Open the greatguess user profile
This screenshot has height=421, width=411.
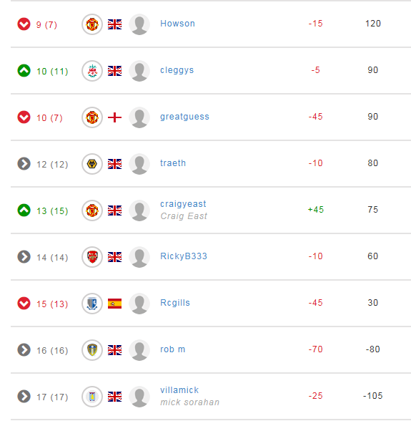[184, 117]
